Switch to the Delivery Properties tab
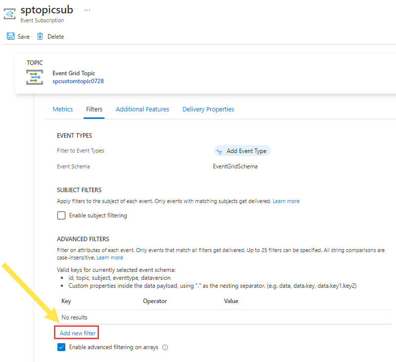Screen dimensions: 396x362 click(208, 109)
